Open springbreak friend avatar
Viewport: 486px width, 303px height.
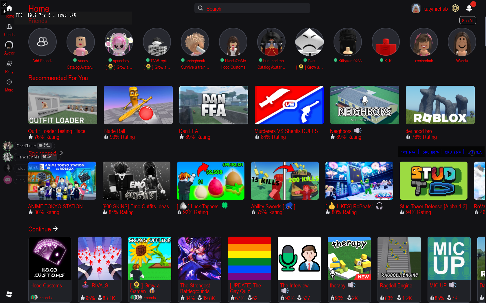(195, 42)
